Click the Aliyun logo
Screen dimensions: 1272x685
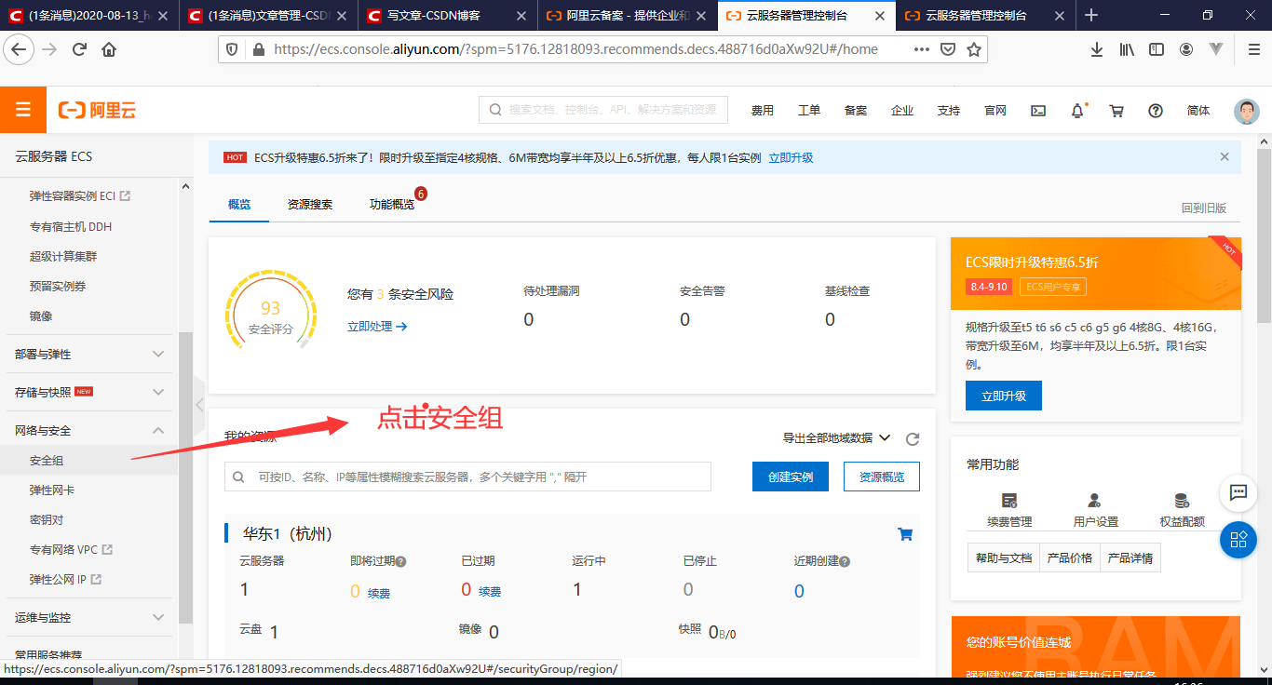(x=98, y=110)
